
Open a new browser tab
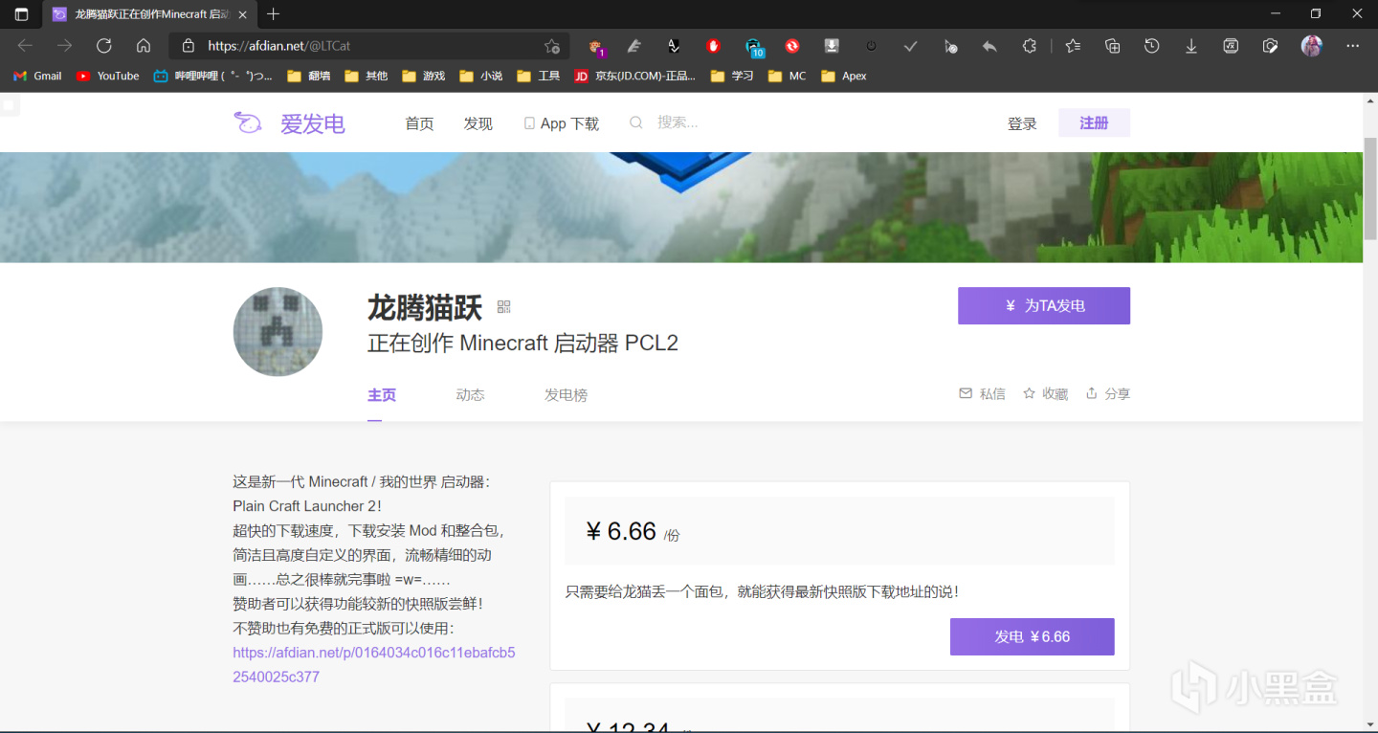pos(274,14)
